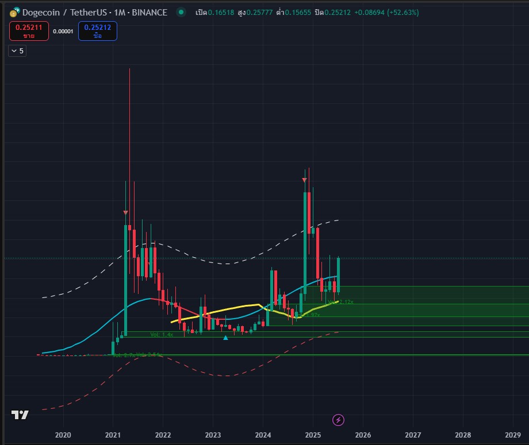The image size is (529, 445).
Task: Click the 2024 label on time axis
Action: click(x=263, y=435)
